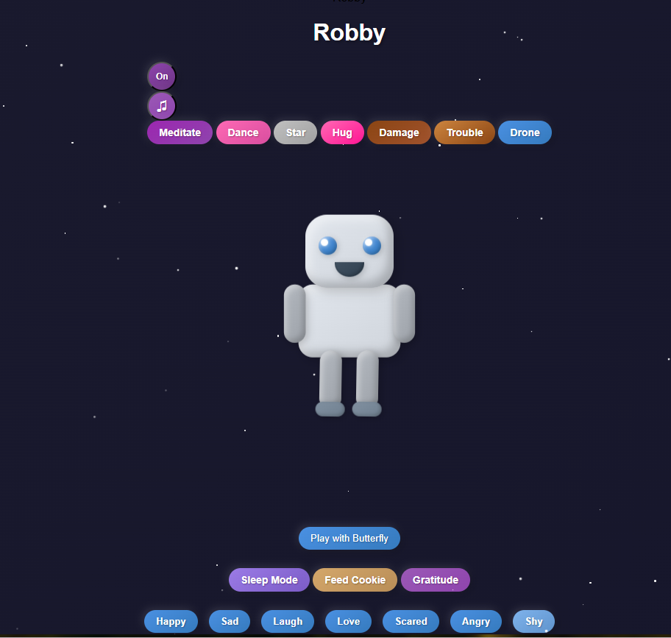Image resolution: width=671 pixels, height=638 pixels.
Task: Click the pink Hug button
Action: coord(342,132)
